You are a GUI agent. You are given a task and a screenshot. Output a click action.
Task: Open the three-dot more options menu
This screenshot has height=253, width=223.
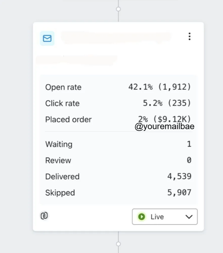[x=190, y=36]
